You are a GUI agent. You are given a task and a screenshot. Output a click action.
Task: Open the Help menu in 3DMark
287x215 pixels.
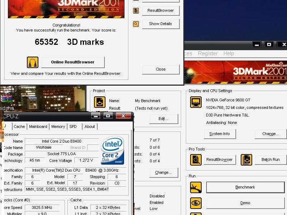229,53
